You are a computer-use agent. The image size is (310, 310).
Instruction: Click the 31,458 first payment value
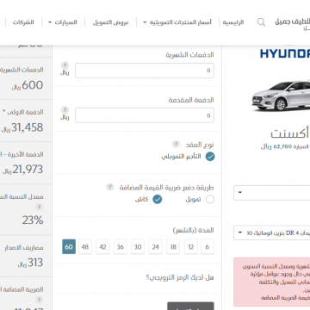pos(22,127)
